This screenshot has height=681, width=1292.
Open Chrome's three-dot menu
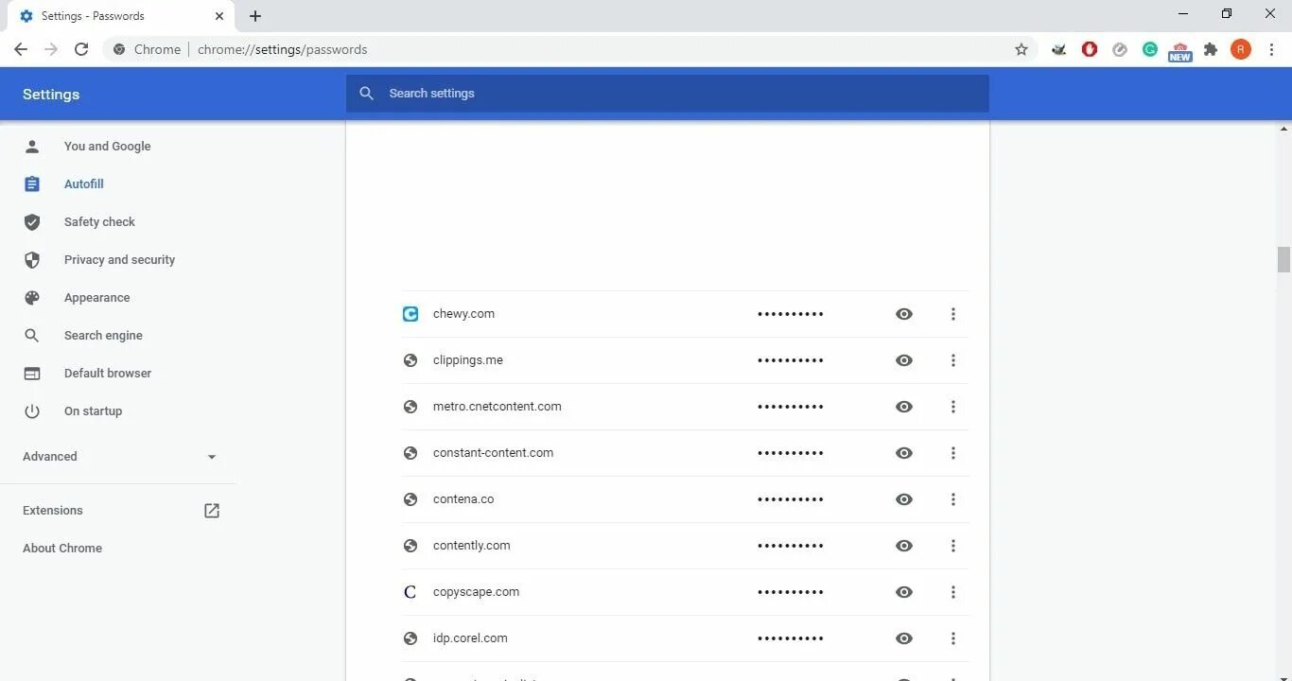point(1271,49)
